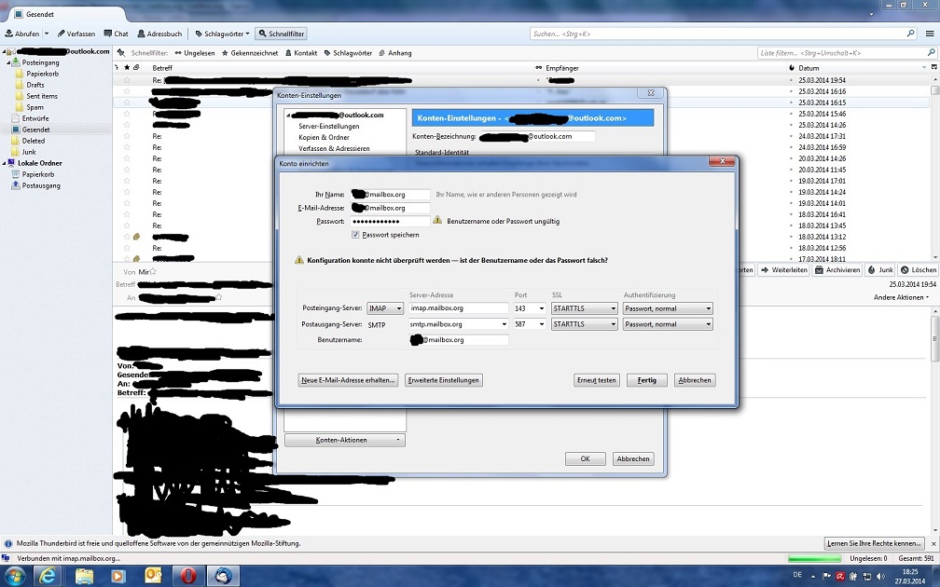Toggle the Schnellfilter toolbar button

[282, 34]
